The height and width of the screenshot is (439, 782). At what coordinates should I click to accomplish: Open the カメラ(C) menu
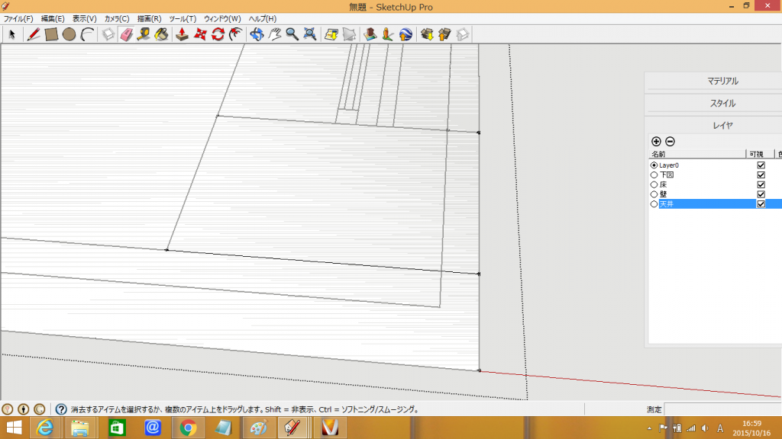(117, 18)
